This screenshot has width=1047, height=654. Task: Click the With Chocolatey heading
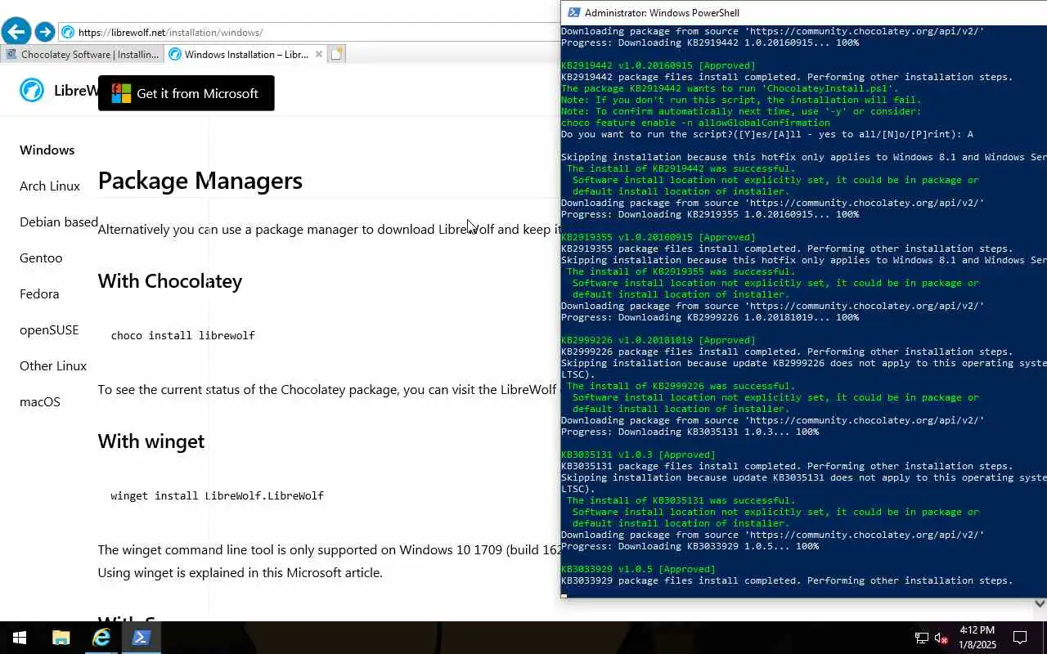170,281
